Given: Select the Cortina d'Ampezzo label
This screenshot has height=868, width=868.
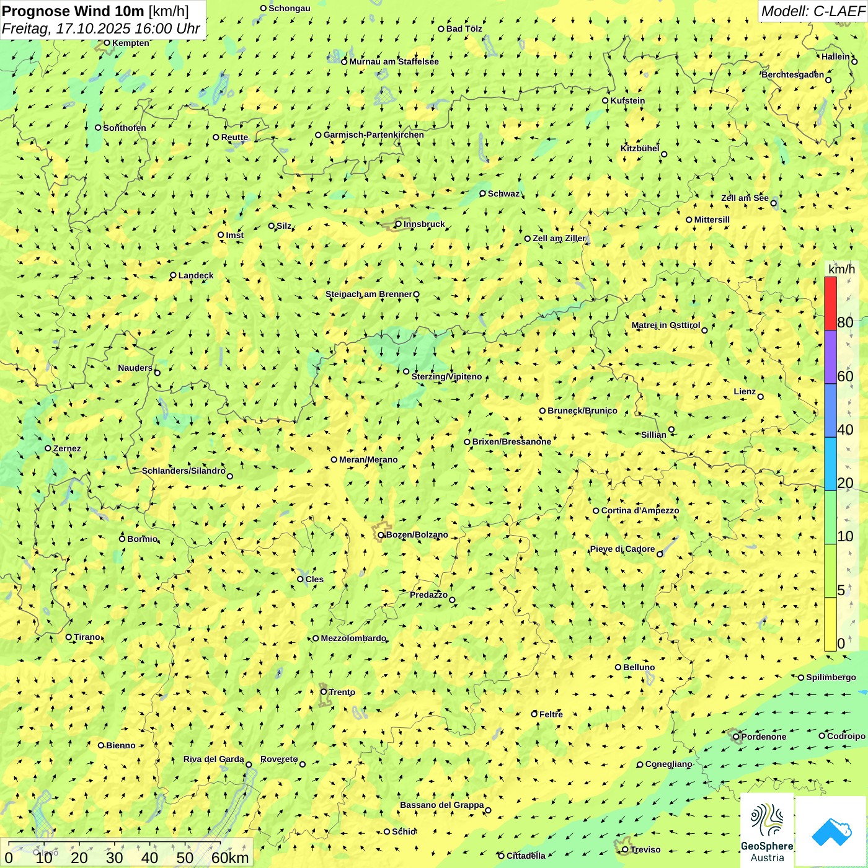Looking at the screenshot, I should tap(640, 510).
